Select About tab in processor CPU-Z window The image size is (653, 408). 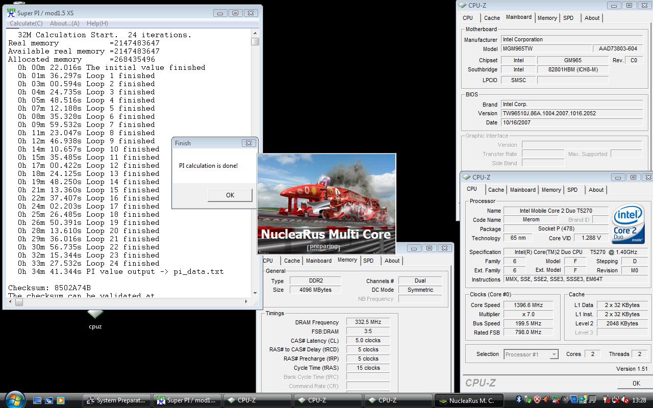pyautogui.click(x=596, y=190)
